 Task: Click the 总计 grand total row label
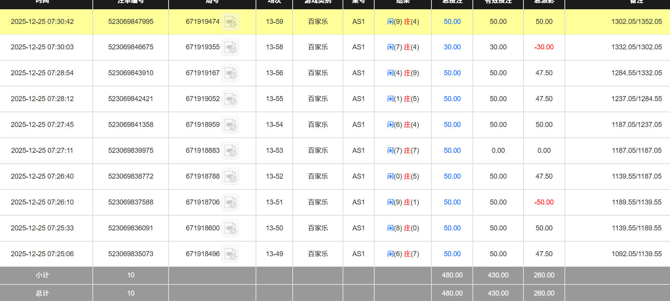[x=42, y=293]
